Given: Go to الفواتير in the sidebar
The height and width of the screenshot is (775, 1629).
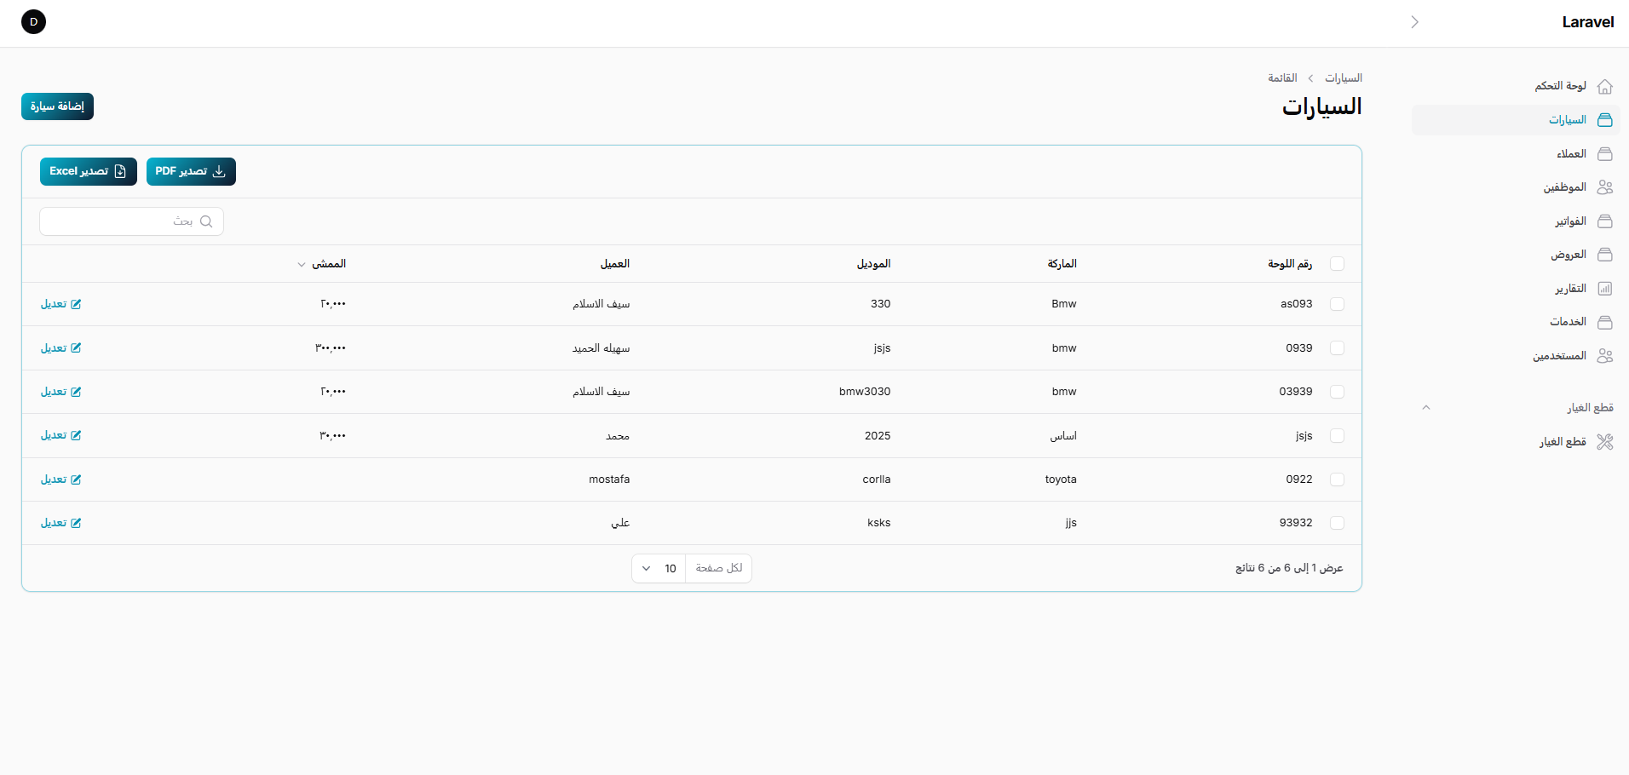Looking at the screenshot, I should tap(1569, 221).
